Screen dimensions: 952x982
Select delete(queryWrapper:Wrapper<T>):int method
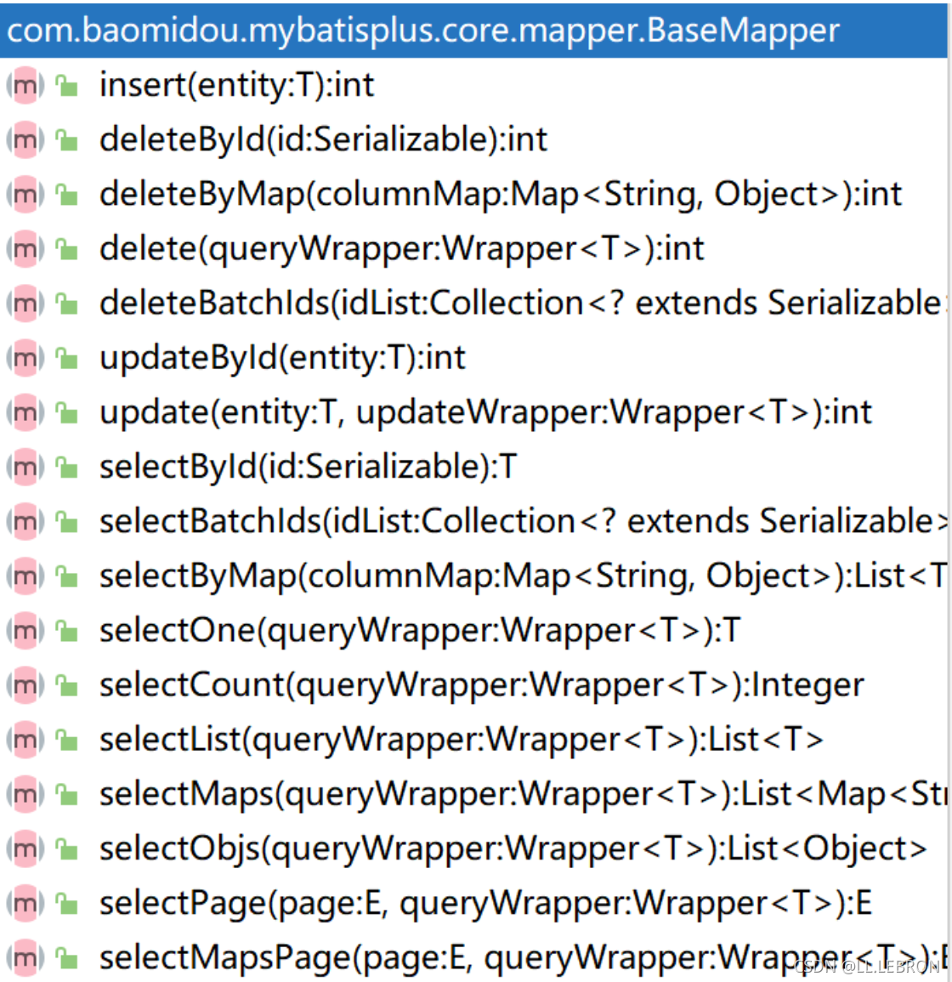tap(401, 248)
